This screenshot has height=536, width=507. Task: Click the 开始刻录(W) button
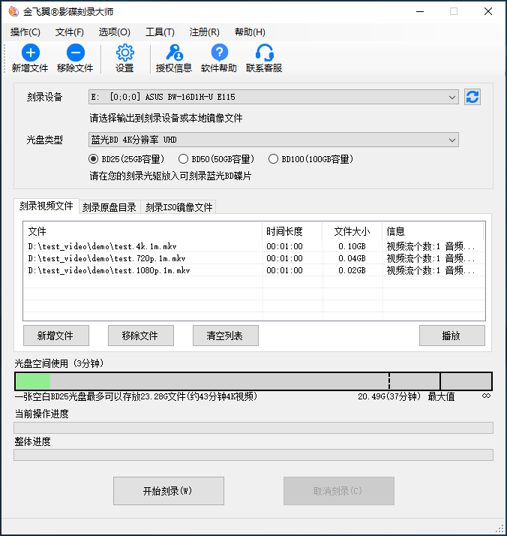(x=169, y=491)
